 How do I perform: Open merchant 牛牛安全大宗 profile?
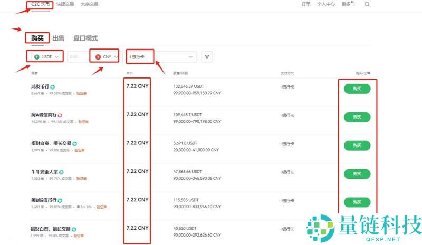[45, 172]
